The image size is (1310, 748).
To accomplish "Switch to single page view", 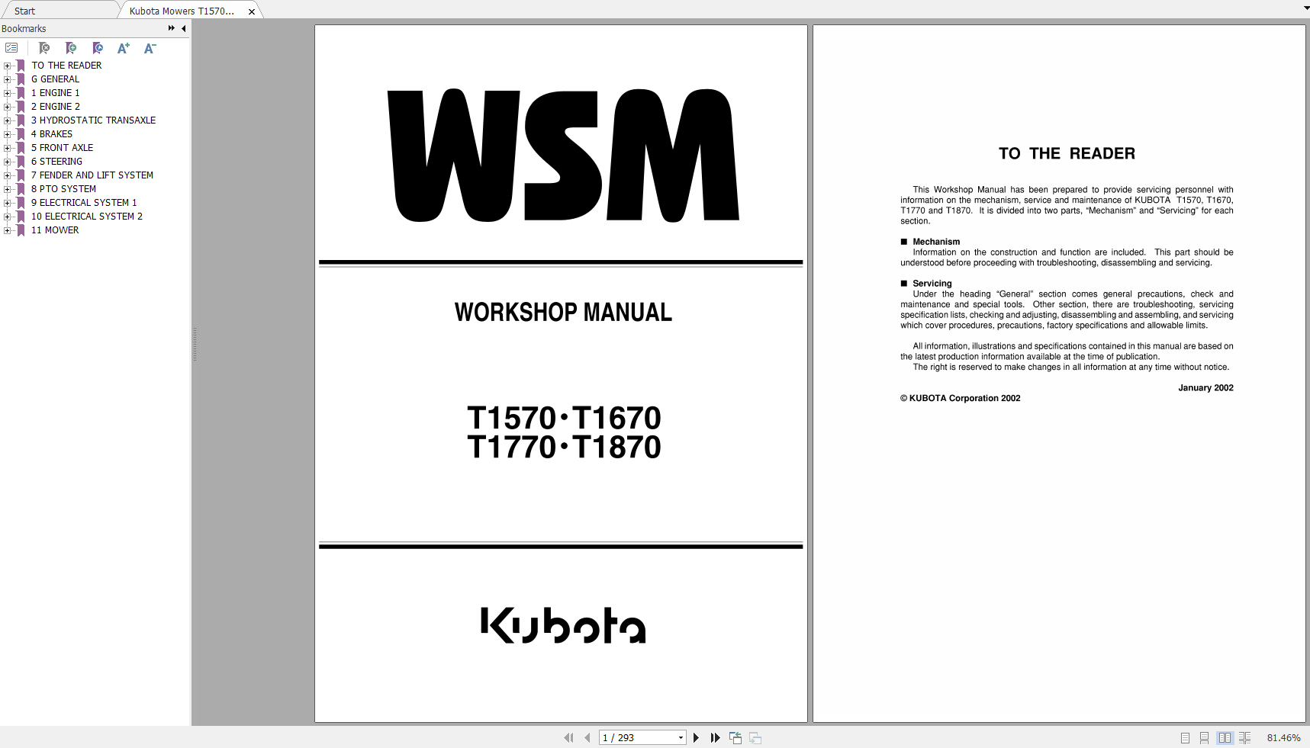I will tap(1185, 737).
